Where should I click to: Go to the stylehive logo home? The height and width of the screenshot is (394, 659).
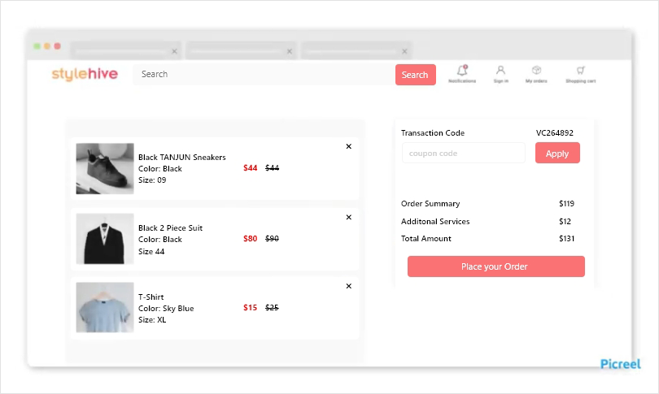[85, 74]
